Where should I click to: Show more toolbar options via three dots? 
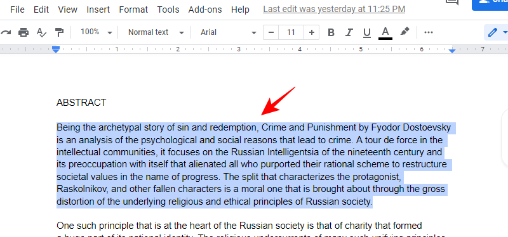(x=428, y=32)
